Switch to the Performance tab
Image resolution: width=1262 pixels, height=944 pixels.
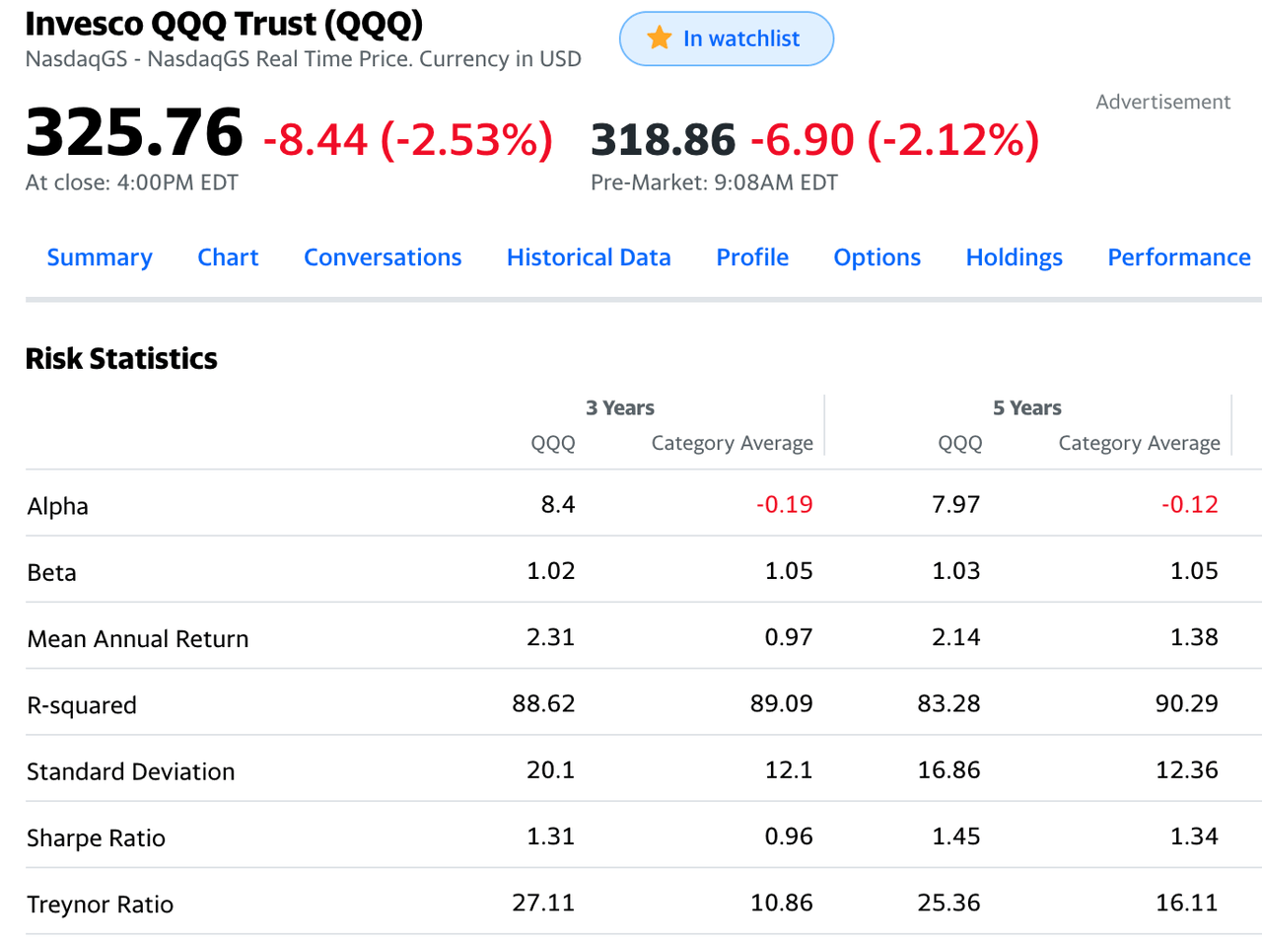pos(1179,257)
